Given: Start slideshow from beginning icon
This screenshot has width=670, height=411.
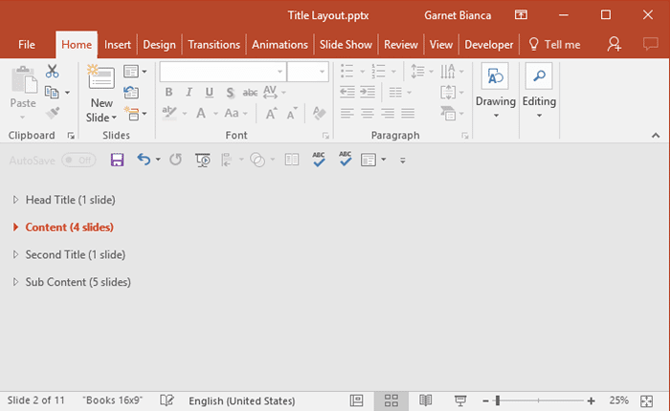Looking at the screenshot, I should tap(202, 160).
